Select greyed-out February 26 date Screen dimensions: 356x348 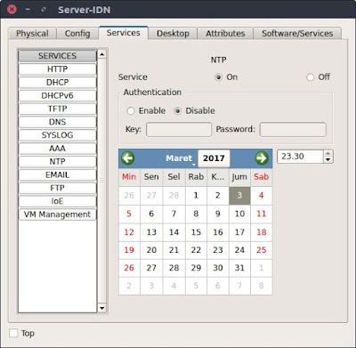129,196
